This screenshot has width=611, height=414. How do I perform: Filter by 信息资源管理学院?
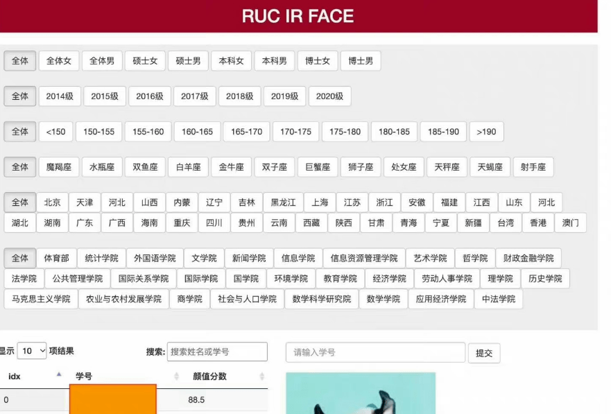tap(364, 258)
